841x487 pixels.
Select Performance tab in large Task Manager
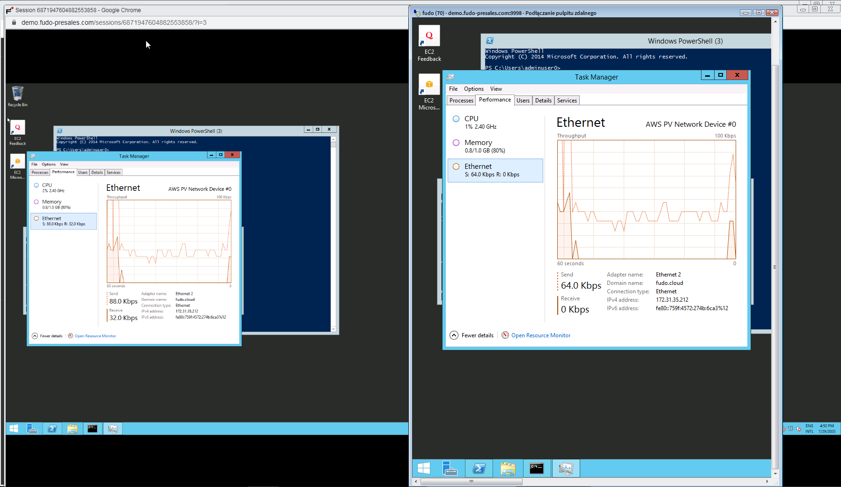coord(495,100)
